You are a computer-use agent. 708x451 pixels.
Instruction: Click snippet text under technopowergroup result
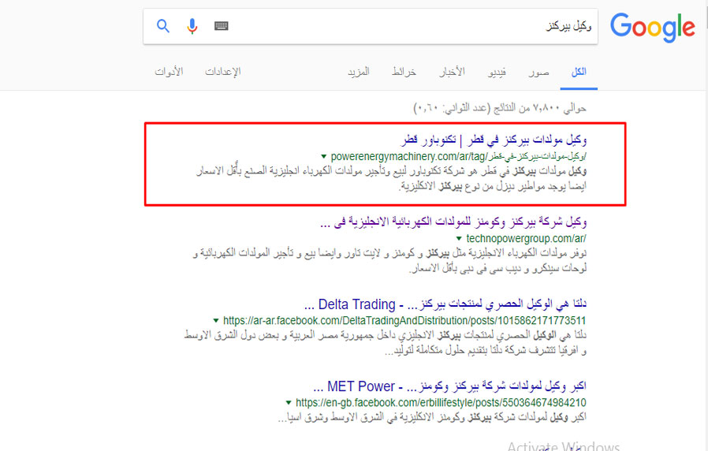click(x=389, y=261)
